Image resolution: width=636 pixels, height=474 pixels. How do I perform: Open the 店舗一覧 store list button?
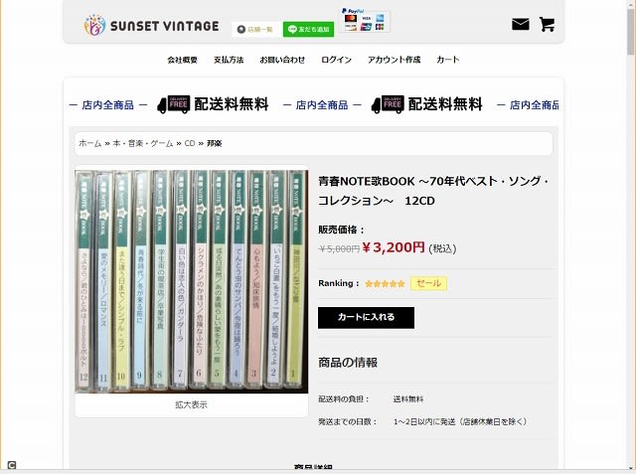pyautogui.click(x=255, y=29)
